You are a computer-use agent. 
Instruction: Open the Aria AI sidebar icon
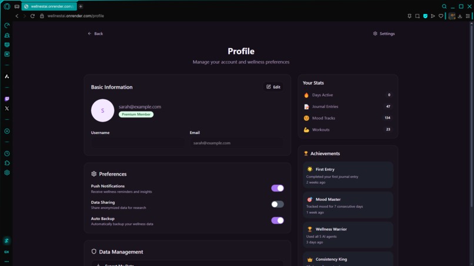click(7, 77)
